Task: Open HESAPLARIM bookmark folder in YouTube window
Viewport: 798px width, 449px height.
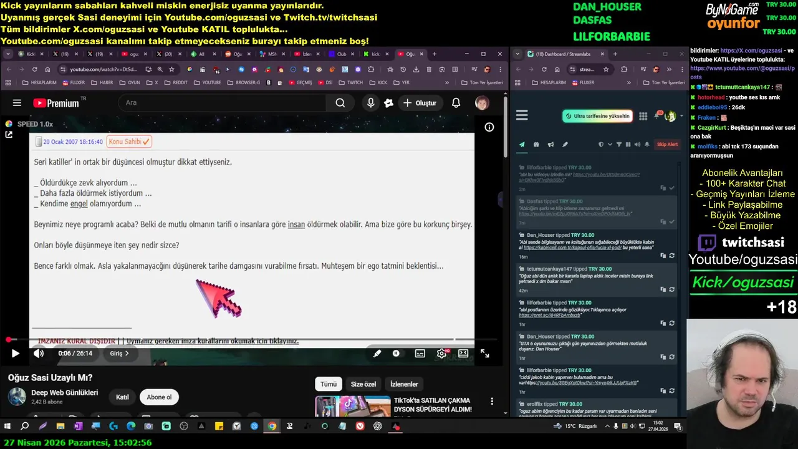Action: [39, 82]
